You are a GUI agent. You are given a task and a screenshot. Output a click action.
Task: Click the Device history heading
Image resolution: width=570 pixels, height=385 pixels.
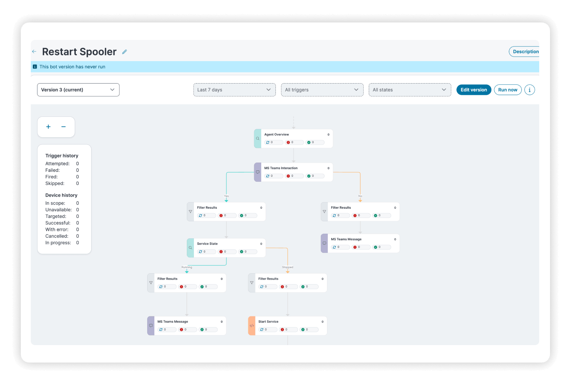point(61,195)
